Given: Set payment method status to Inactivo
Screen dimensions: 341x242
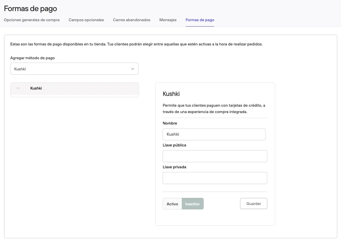Looking at the screenshot, I should 193,204.
